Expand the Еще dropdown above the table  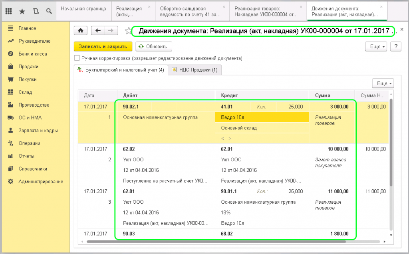coord(383,83)
